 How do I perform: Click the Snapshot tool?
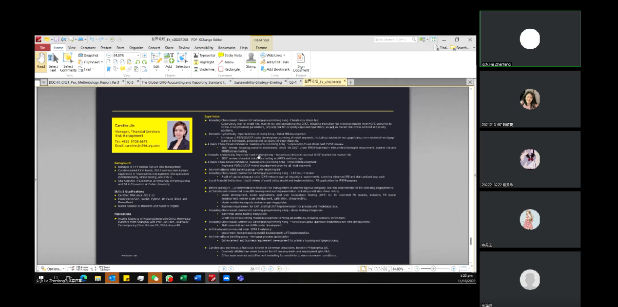[x=88, y=56]
